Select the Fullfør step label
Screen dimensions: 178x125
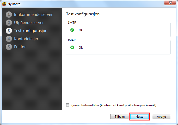(x=20, y=47)
